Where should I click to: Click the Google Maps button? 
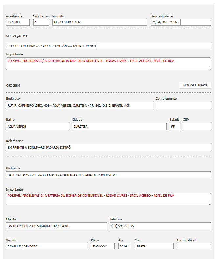coord(195,85)
